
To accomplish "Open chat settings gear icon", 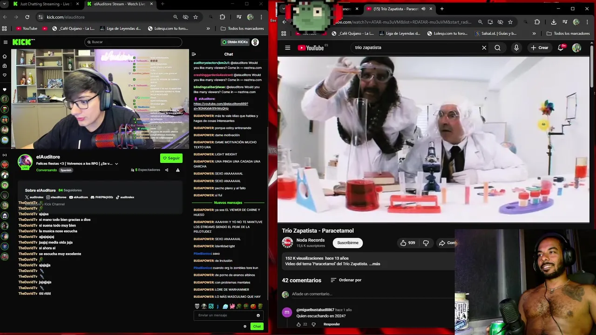I will click(x=245, y=327).
